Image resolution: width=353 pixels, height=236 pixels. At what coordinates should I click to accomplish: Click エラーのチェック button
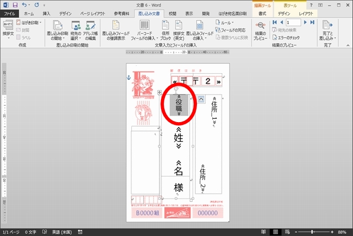tap(286, 37)
